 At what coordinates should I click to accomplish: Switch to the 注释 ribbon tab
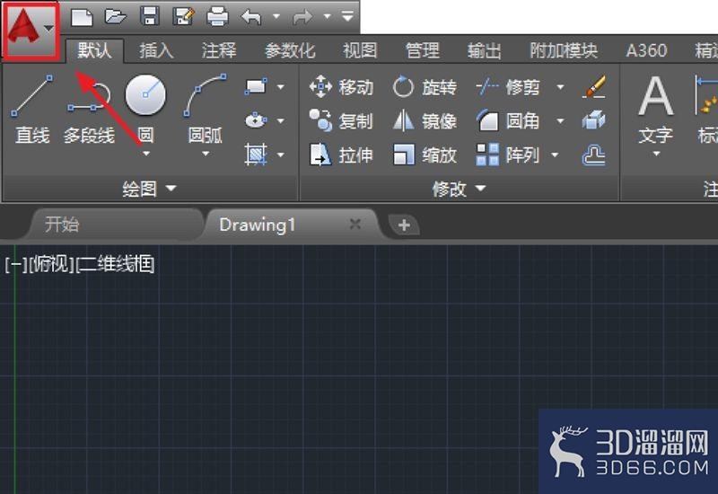pyautogui.click(x=219, y=50)
